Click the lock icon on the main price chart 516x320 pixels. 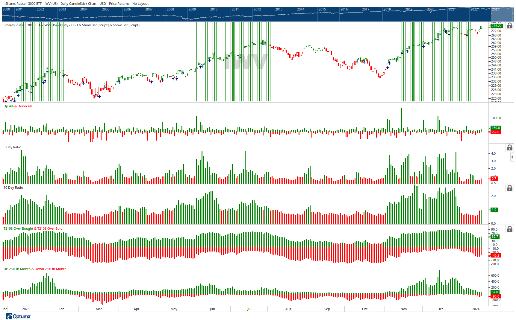point(509,26)
